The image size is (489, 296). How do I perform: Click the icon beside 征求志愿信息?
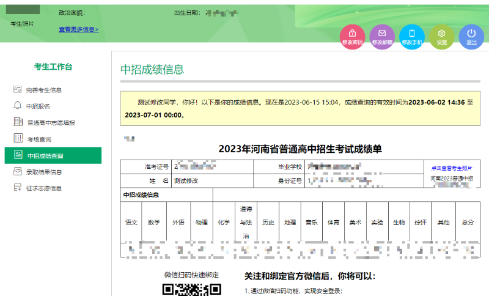(18, 188)
